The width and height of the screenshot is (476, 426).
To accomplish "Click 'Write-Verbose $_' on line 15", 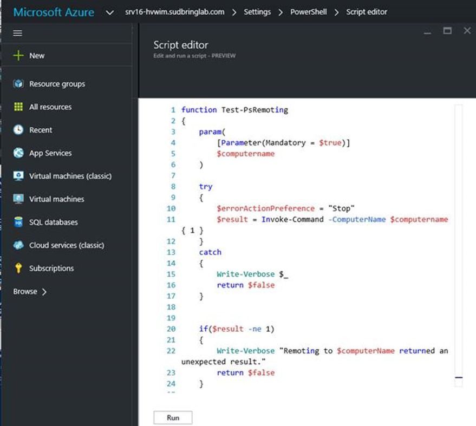I will coord(252,274).
